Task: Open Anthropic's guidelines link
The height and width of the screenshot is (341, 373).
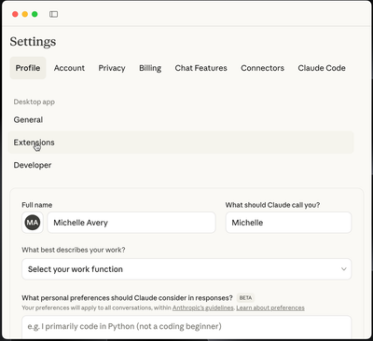Action: coord(203,308)
